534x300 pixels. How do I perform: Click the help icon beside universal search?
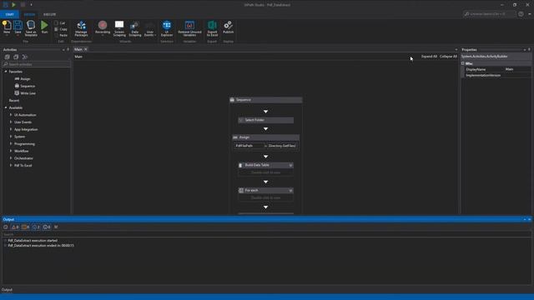point(521,14)
